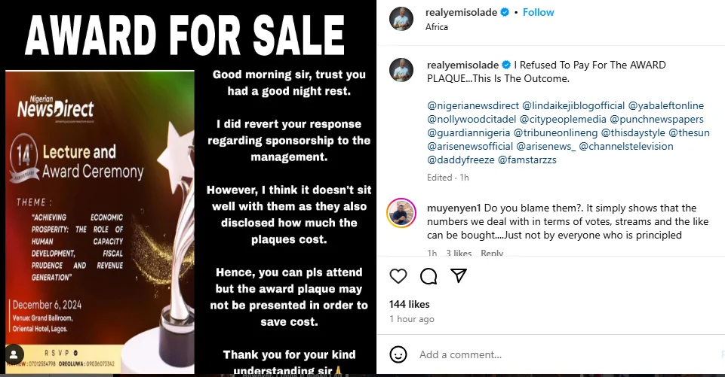725x377 pixels.
Task: Open the realyemisolade header profile picture
Action: (401, 19)
